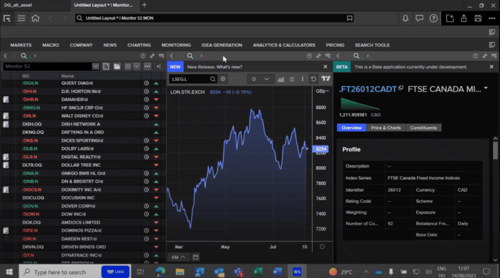Select the DOCUSIGN INC row
This screenshot has width=500, height=278.
pyautogui.click(x=83, y=197)
